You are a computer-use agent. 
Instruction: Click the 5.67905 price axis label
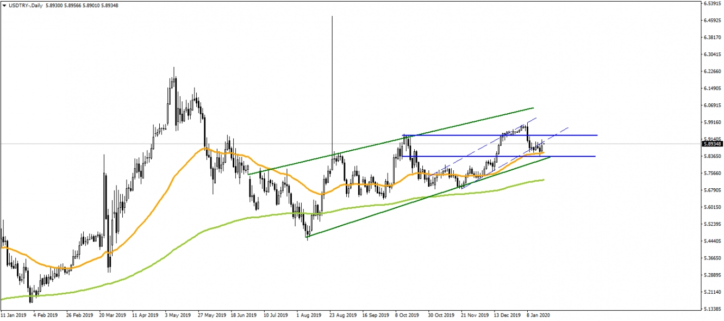coord(712,190)
